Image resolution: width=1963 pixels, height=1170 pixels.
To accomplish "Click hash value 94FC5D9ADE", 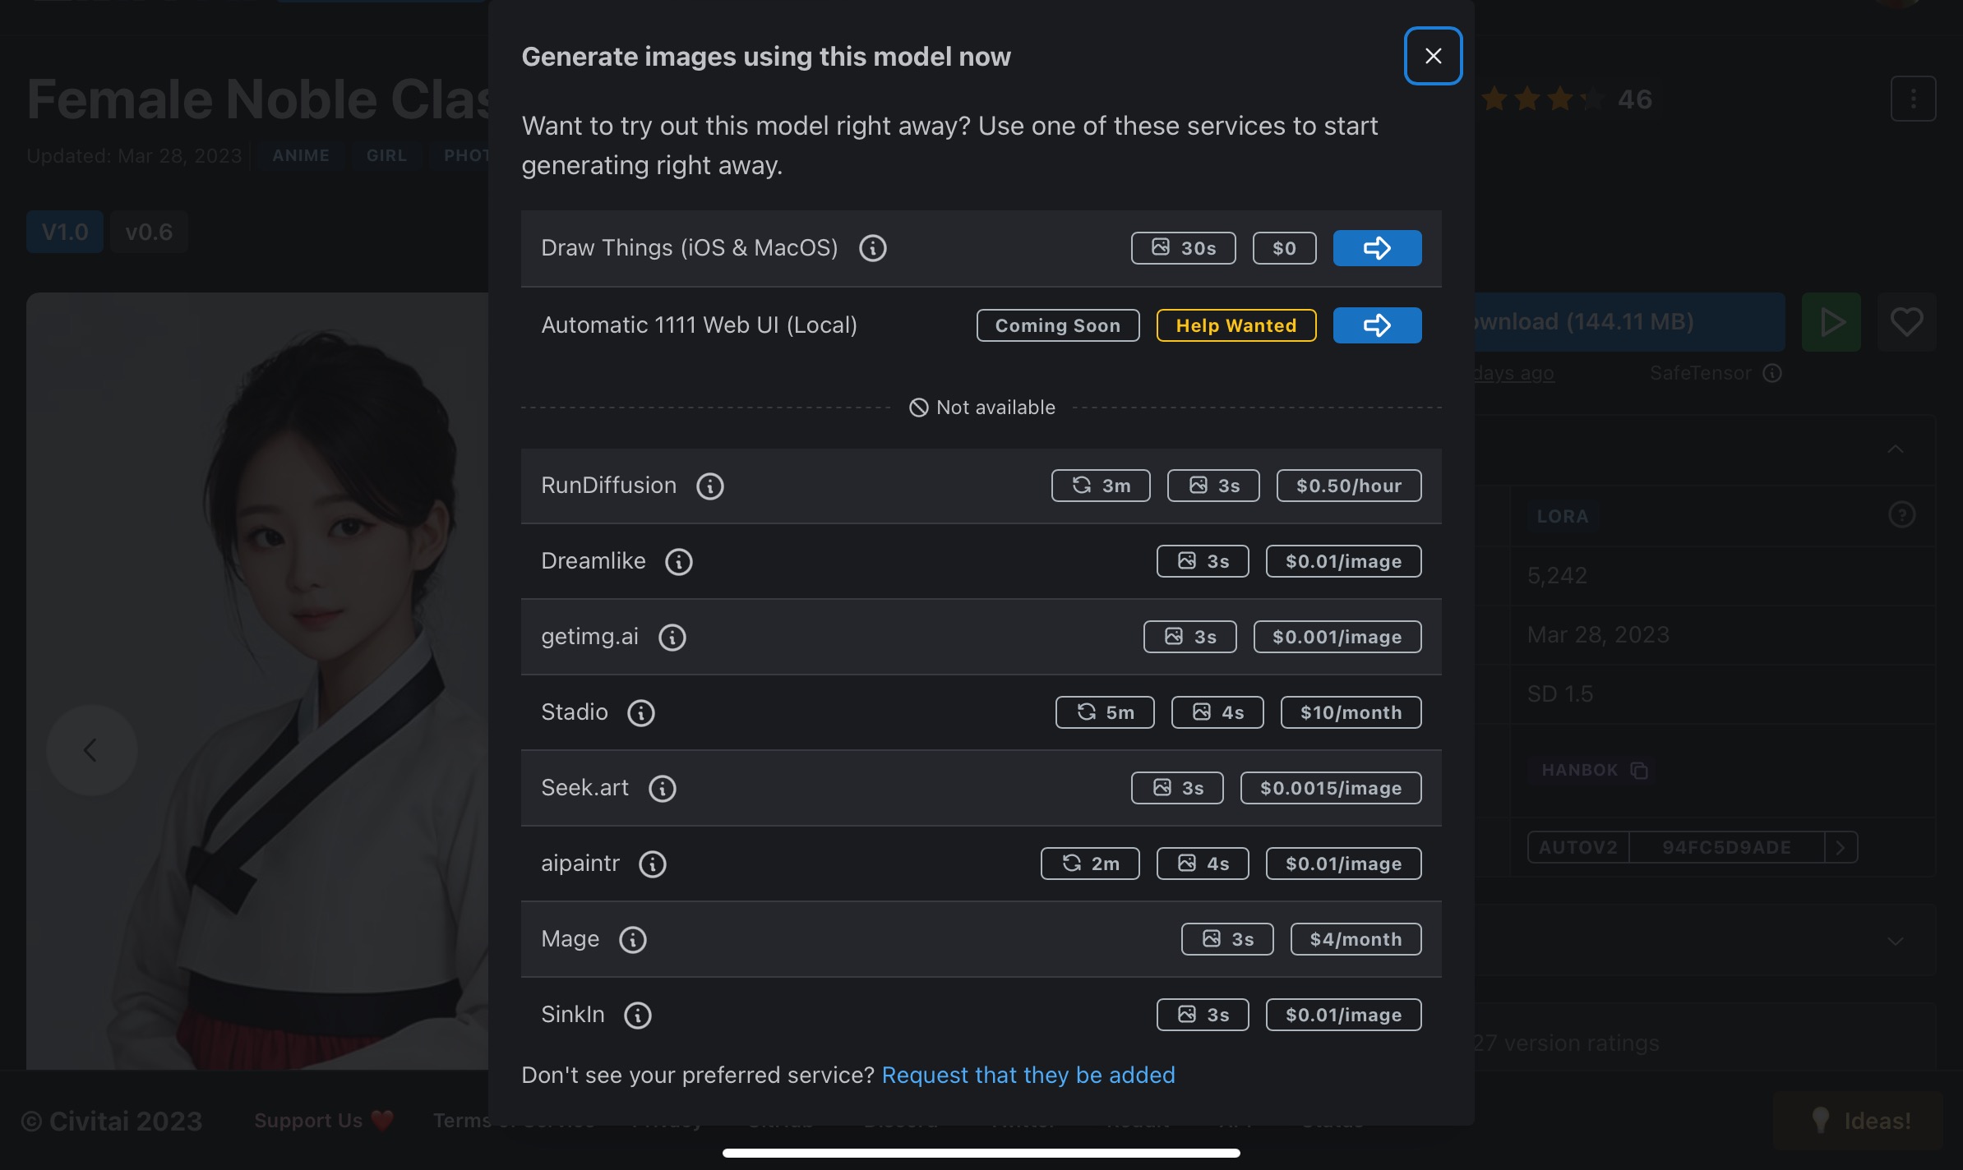I will [1726, 847].
